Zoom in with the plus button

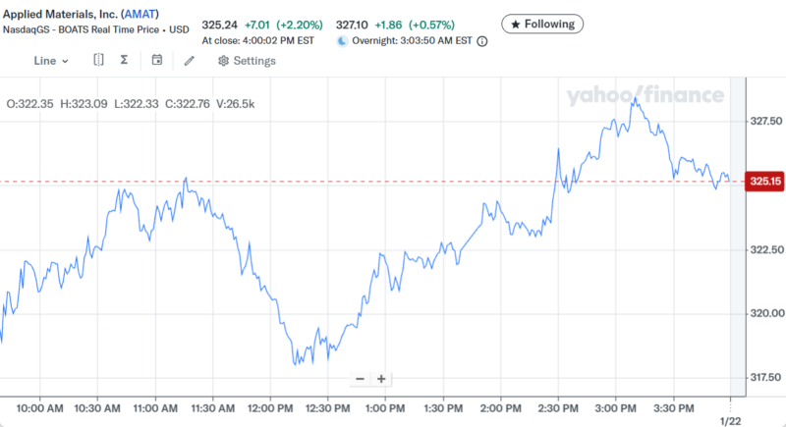pos(381,379)
